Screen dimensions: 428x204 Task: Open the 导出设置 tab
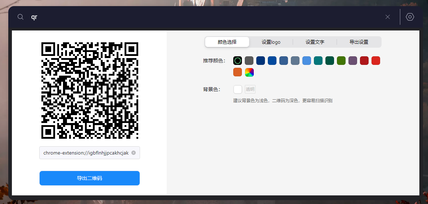point(359,42)
